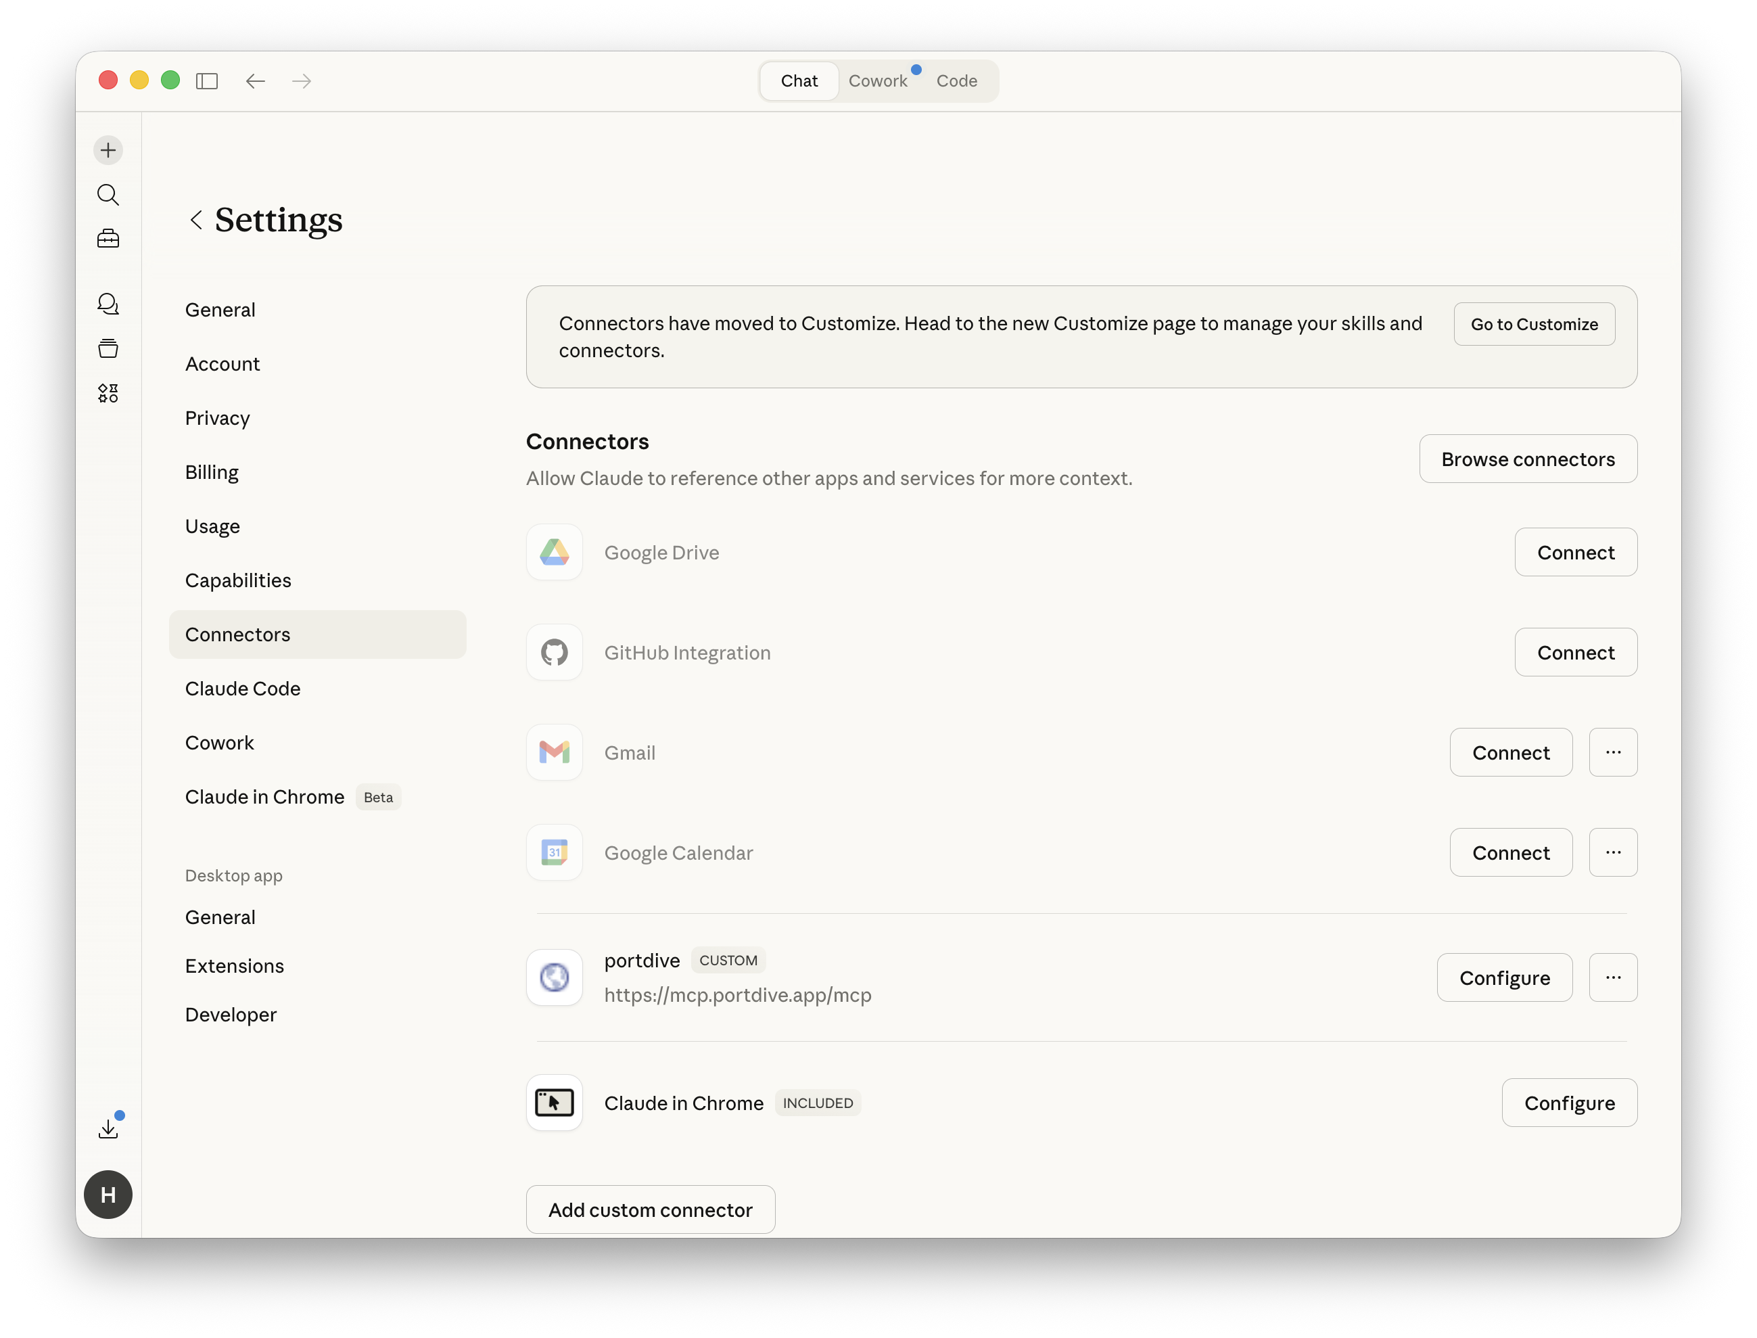Configure the portdive connector
Viewport: 1757px width, 1338px height.
tap(1504, 978)
